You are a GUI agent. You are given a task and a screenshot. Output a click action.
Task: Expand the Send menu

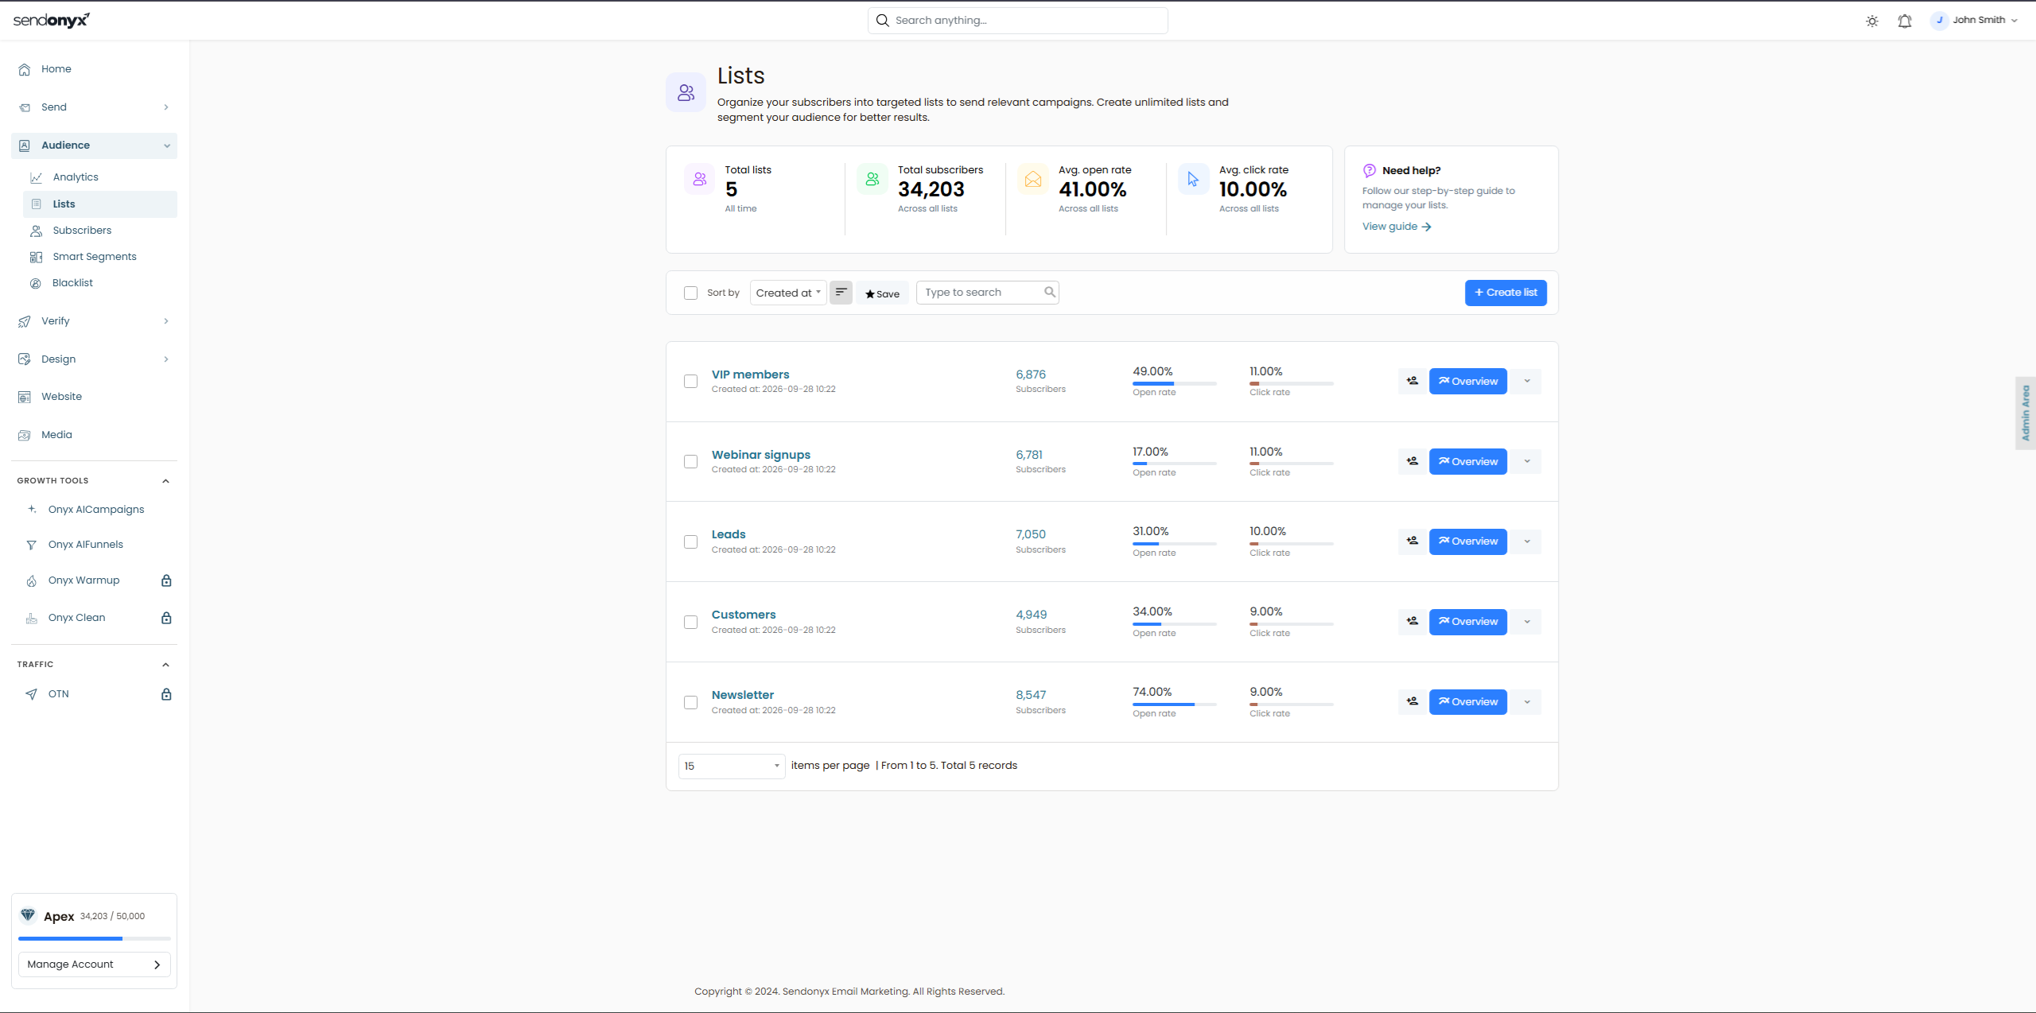[x=94, y=107]
